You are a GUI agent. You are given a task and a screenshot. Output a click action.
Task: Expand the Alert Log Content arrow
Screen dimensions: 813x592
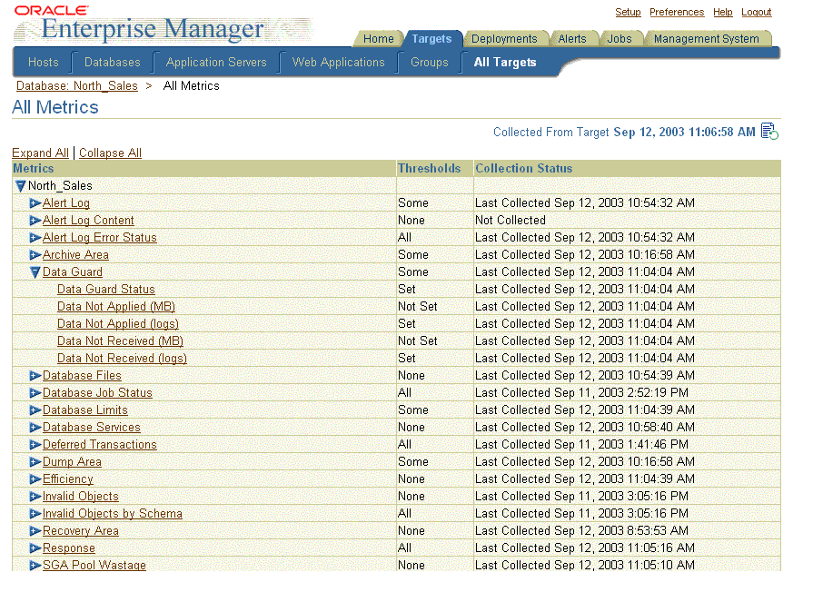35,221
